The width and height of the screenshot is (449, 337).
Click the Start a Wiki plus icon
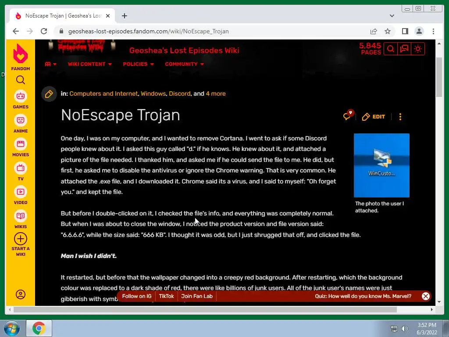[x=20, y=239]
